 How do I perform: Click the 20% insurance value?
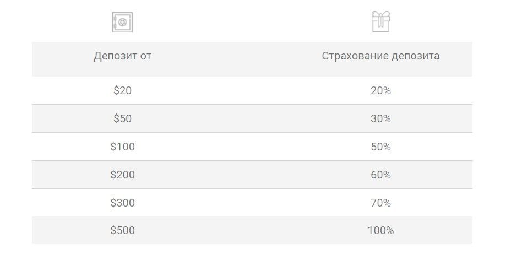pyautogui.click(x=380, y=90)
